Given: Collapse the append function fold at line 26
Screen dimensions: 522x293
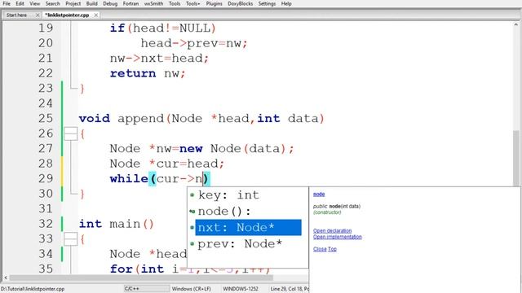Looking at the screenshot, I should tap(70, 133).
